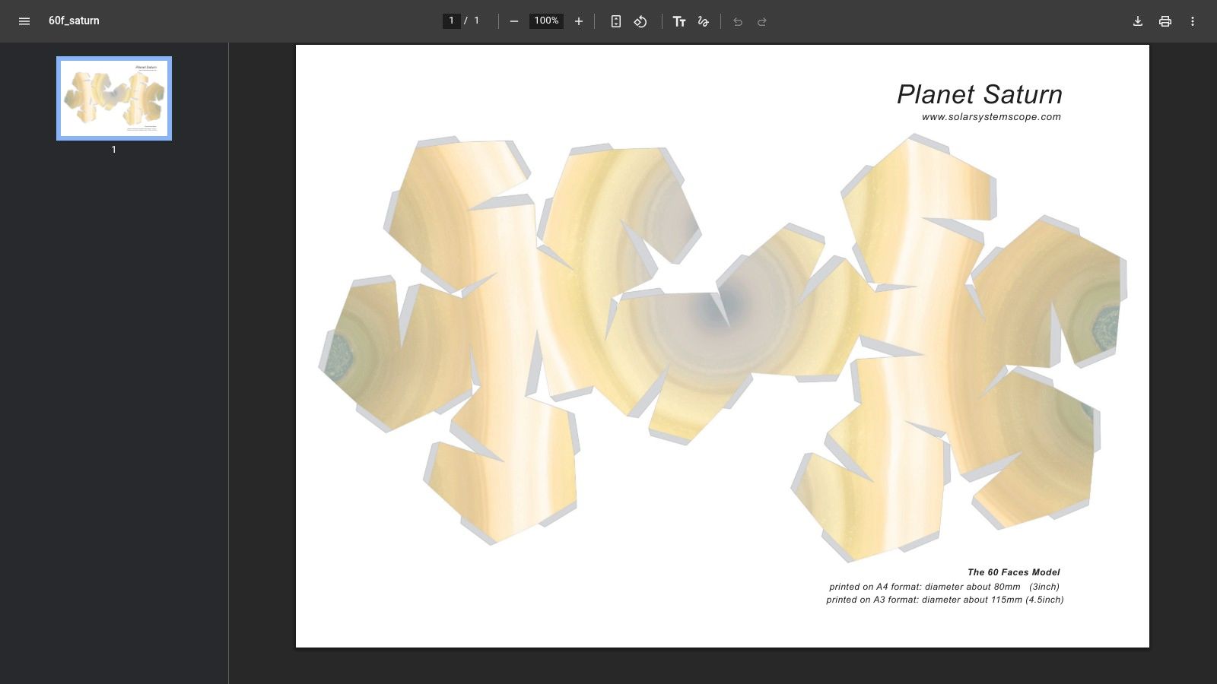The image size is (1217, 684).
Task: Click the current page number field
Action: tap(451, 21)
